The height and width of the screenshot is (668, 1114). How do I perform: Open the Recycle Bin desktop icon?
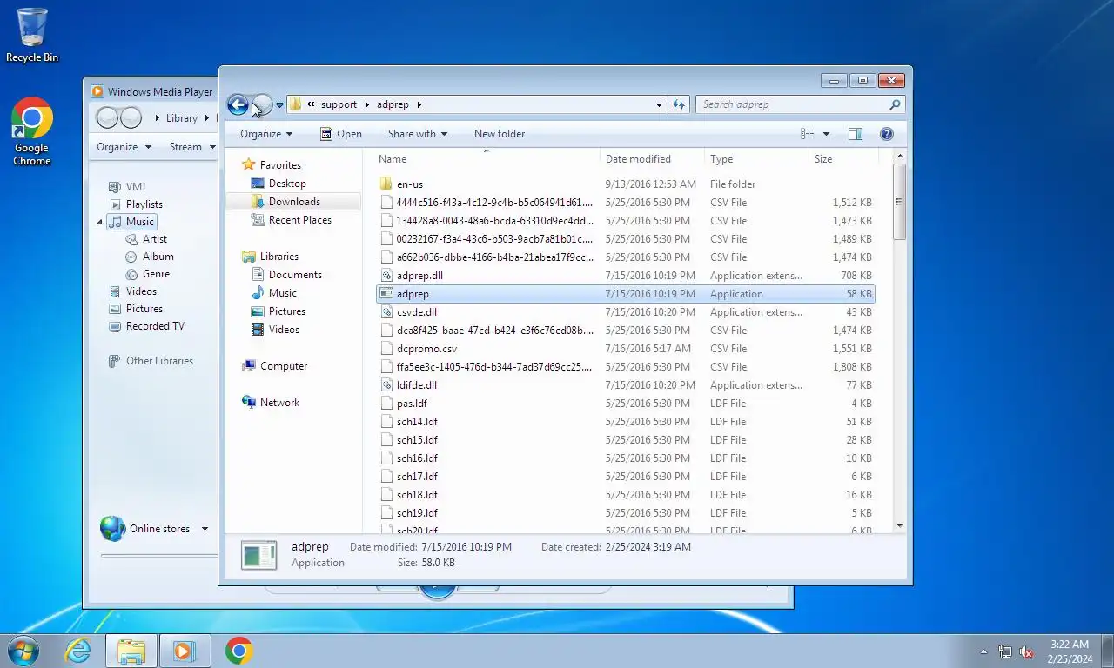click(x=32, y=35)
